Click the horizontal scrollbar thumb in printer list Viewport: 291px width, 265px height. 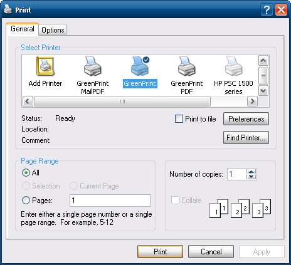[122, 101]
